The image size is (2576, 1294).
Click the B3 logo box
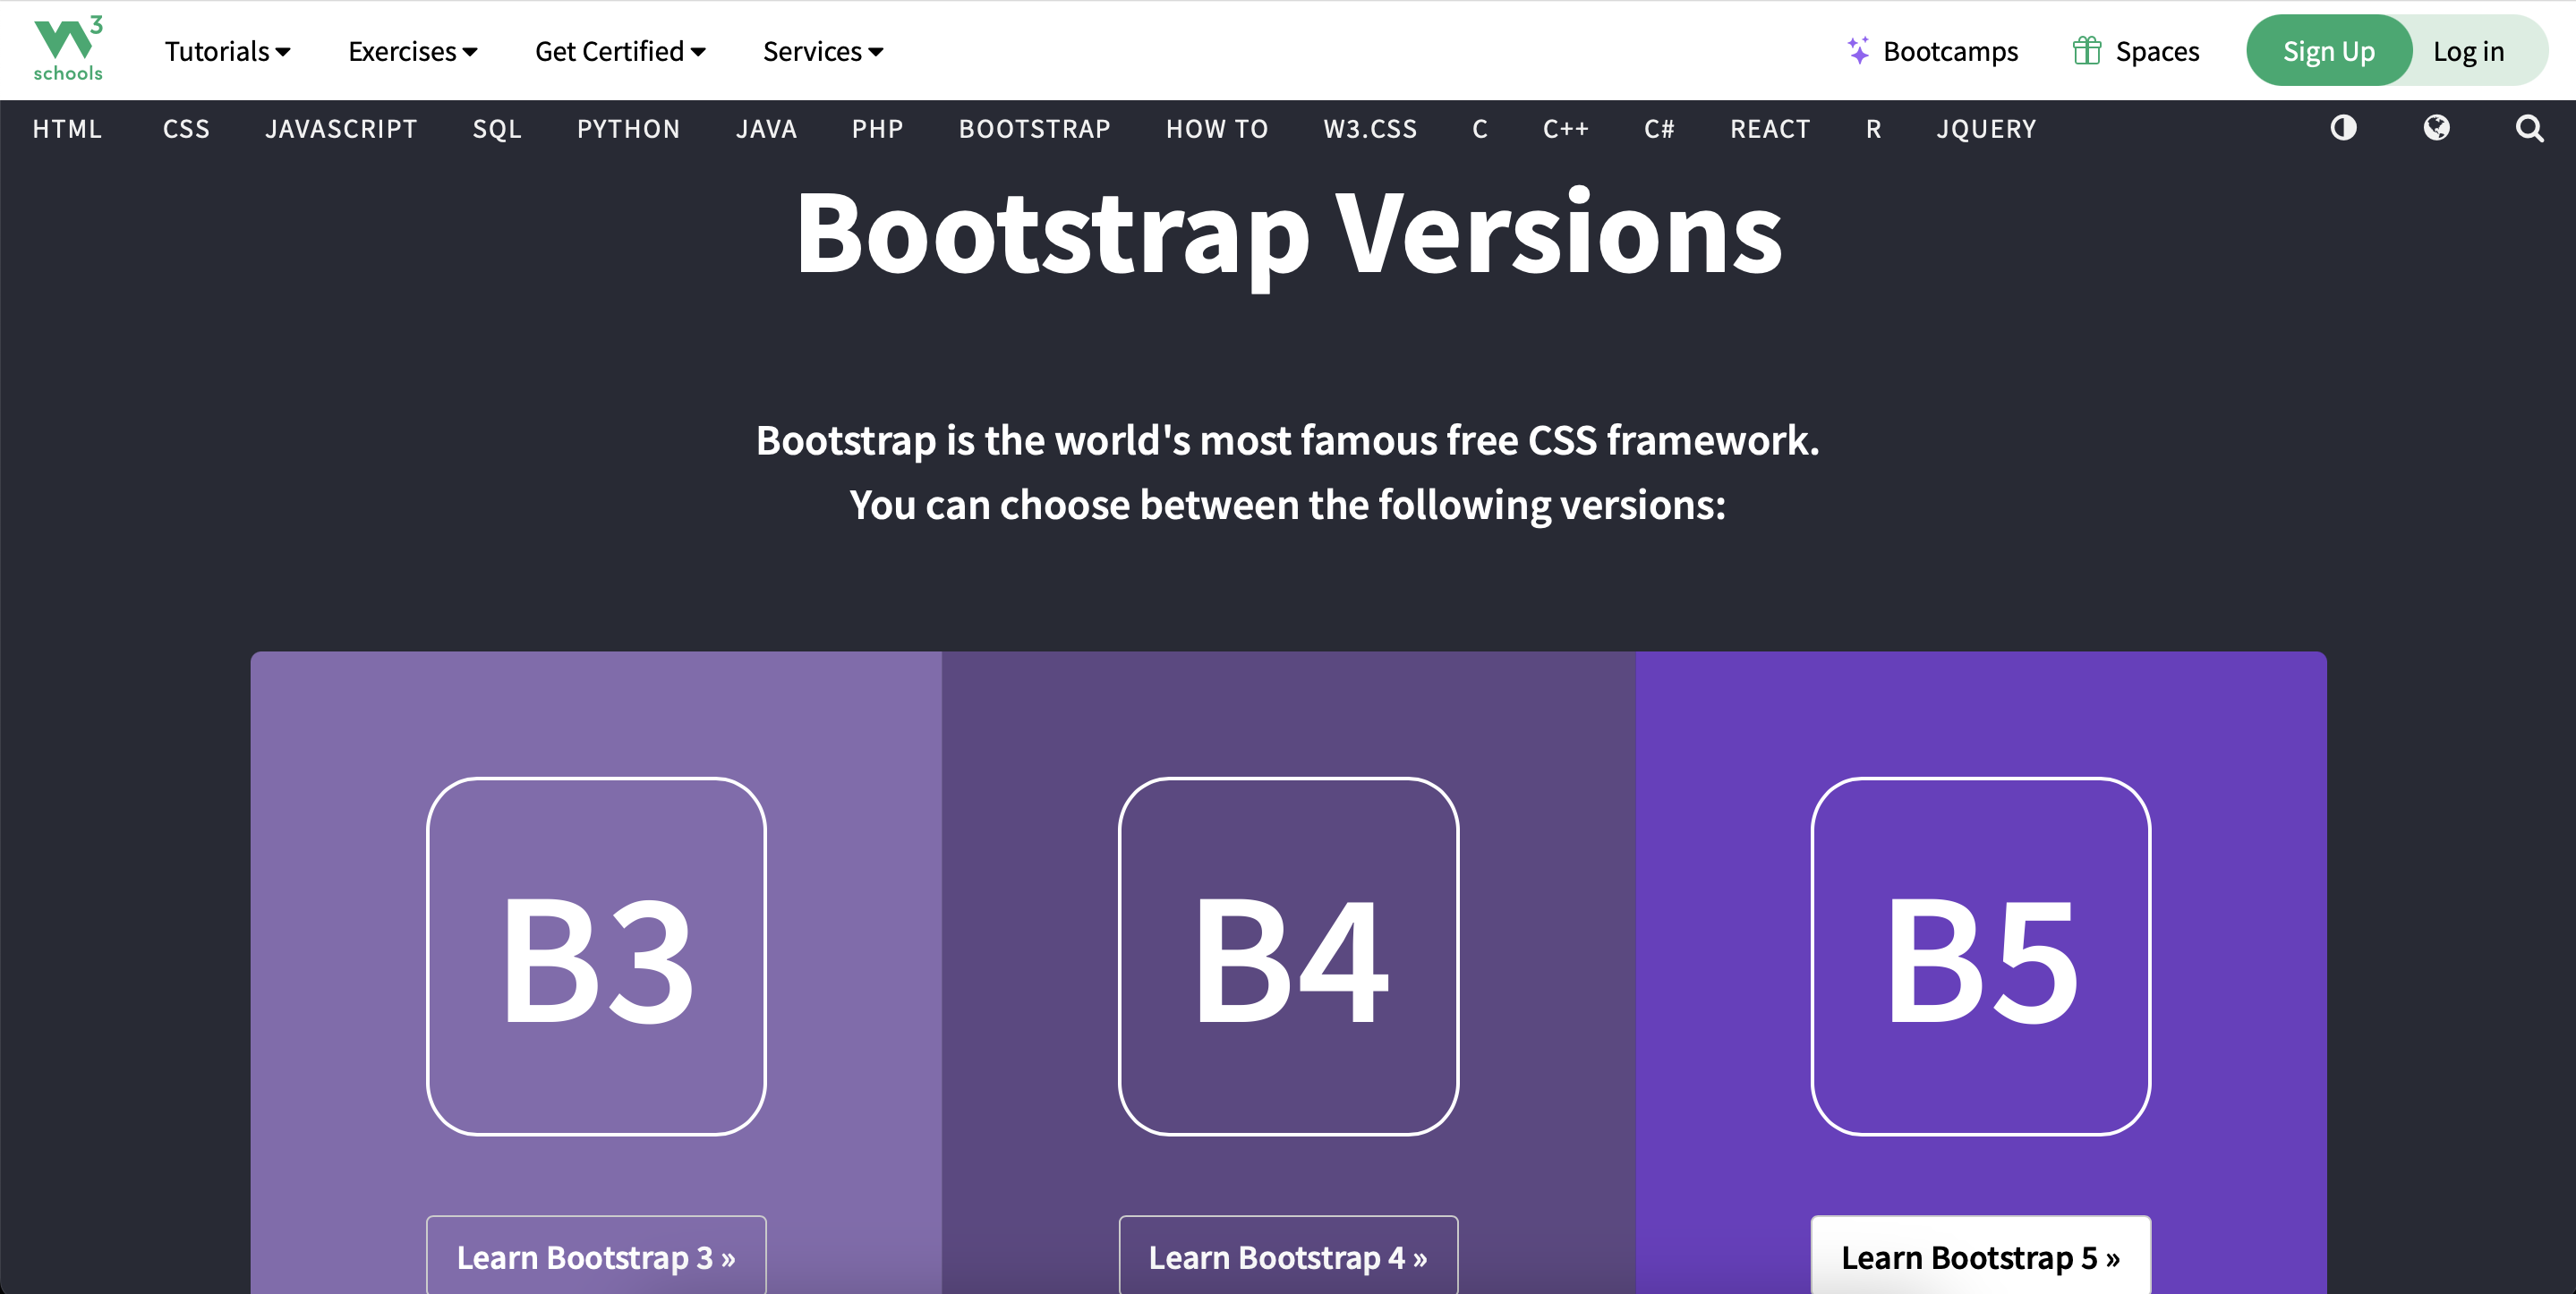point(596,956)
